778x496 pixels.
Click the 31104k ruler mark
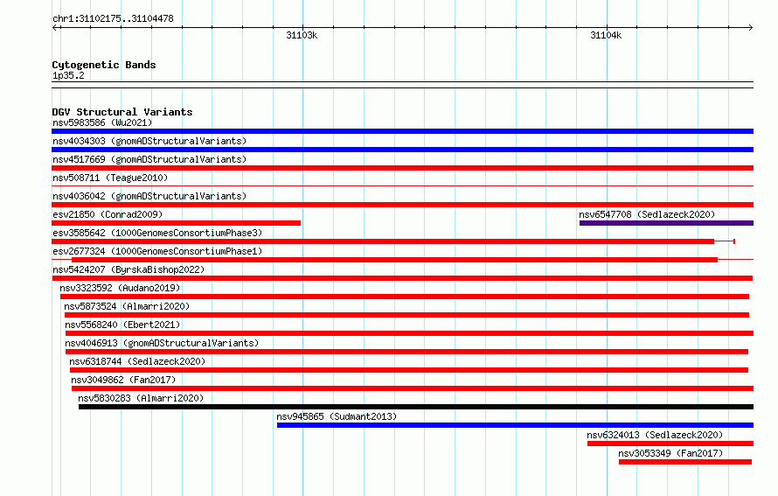point(606,35)
